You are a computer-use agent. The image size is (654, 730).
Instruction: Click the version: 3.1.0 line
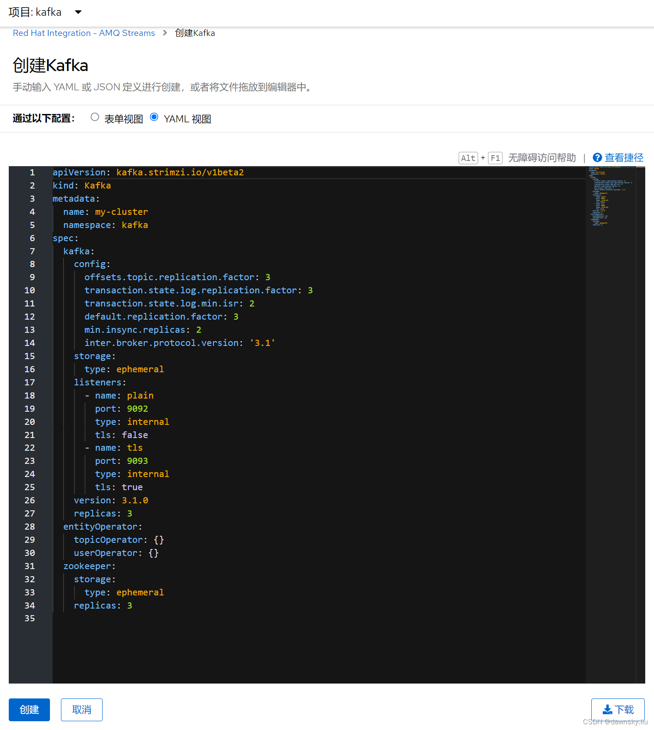[x=111, y=500]
